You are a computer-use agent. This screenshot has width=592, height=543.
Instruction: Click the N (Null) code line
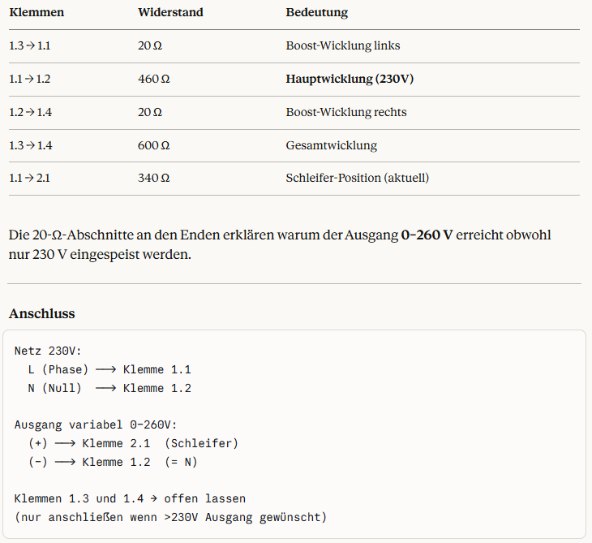point(109,388)
